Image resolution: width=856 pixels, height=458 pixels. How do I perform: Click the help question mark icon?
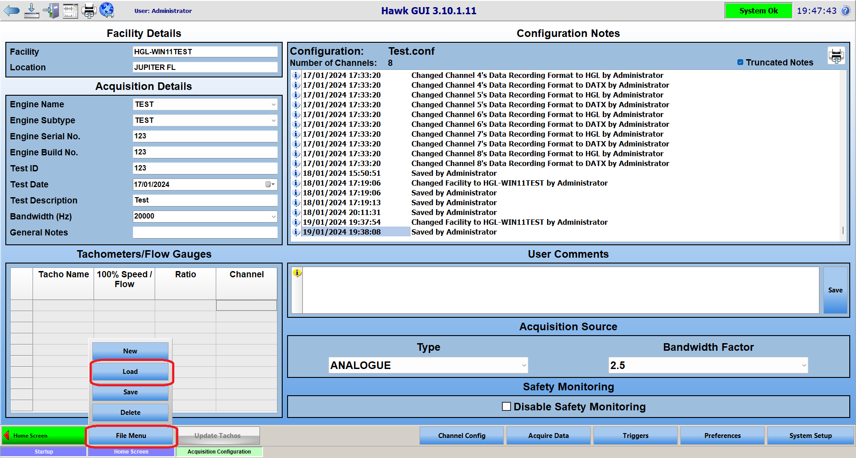(845, 11)
